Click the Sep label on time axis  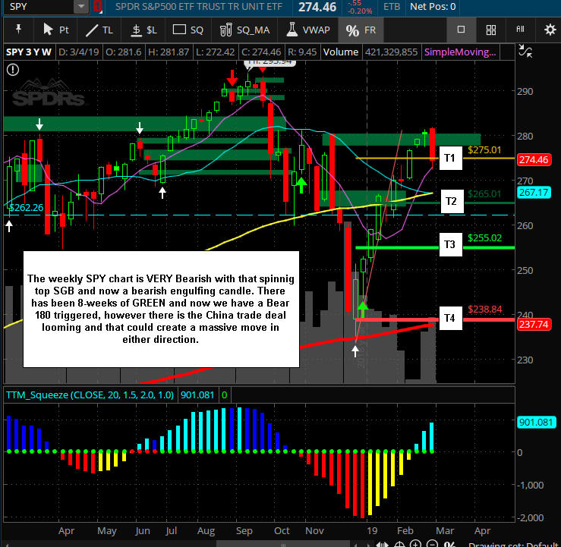pos(244,531)
